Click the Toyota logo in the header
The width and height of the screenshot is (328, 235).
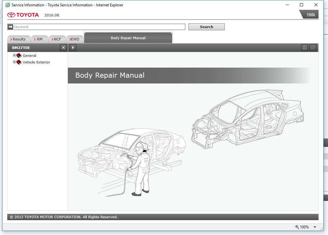tap(11, 15)
